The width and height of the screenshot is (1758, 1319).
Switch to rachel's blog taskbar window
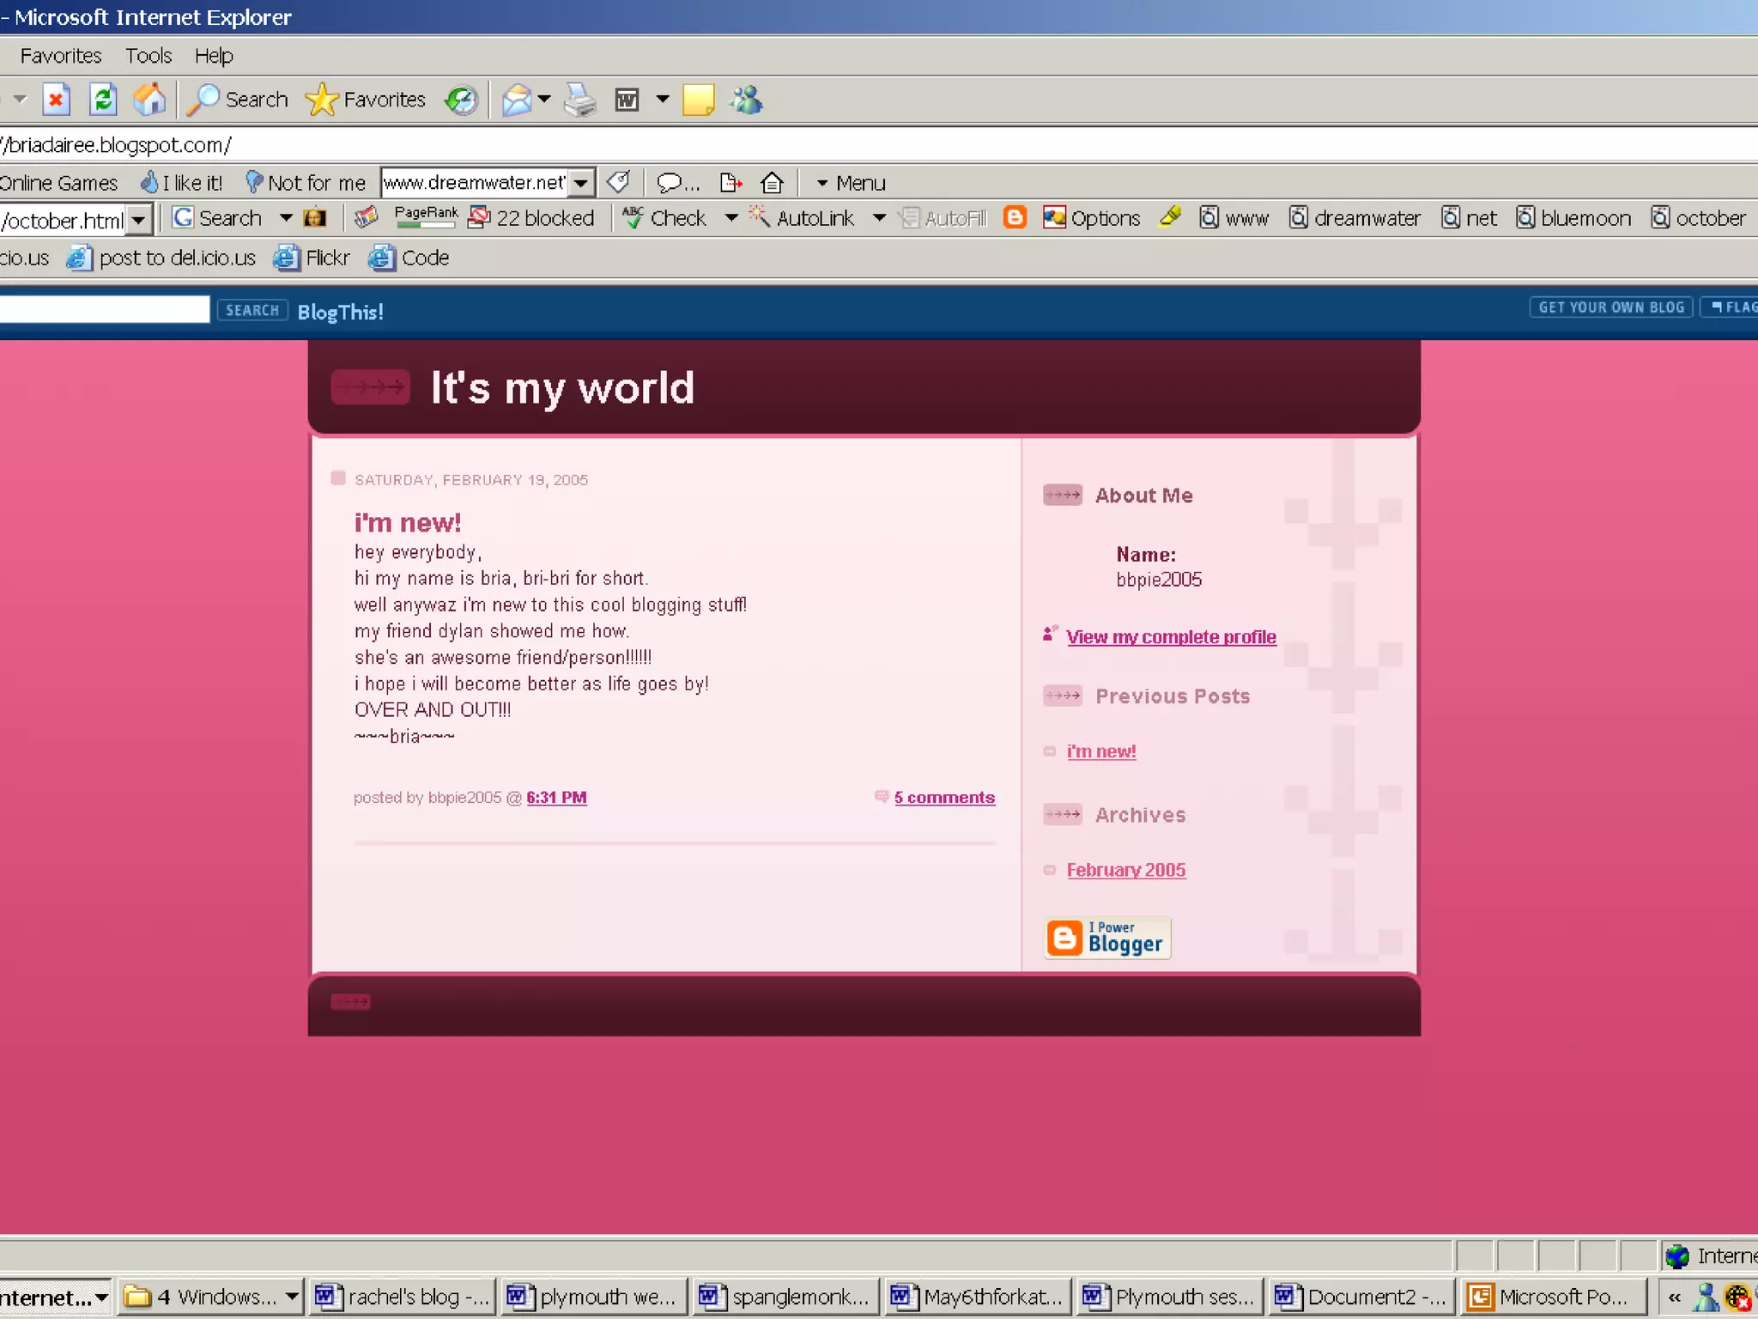[x=403, y=1296]
